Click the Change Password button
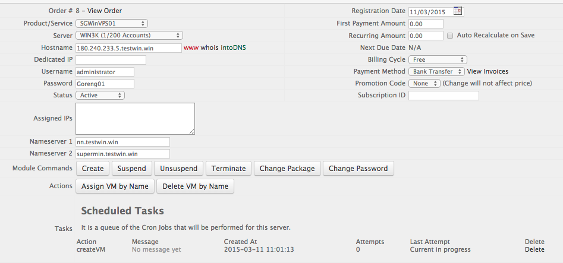 pos(358,168)
